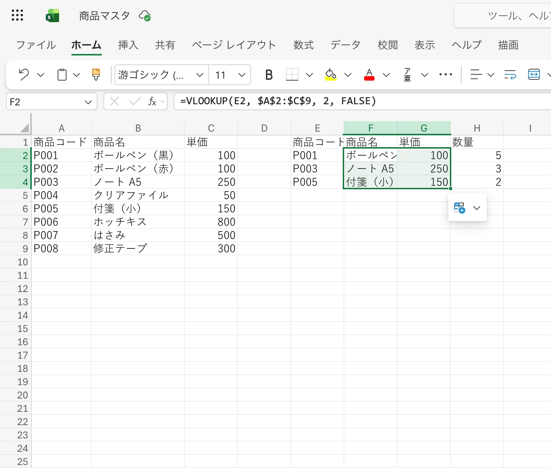
Task: Toggle bold formatting (B)
Action: coord(269,75)
